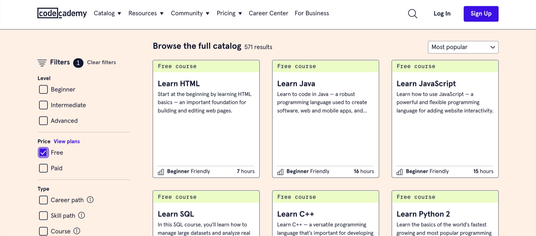Go to For Business
The image size is (536, 236).
point(312,13)
